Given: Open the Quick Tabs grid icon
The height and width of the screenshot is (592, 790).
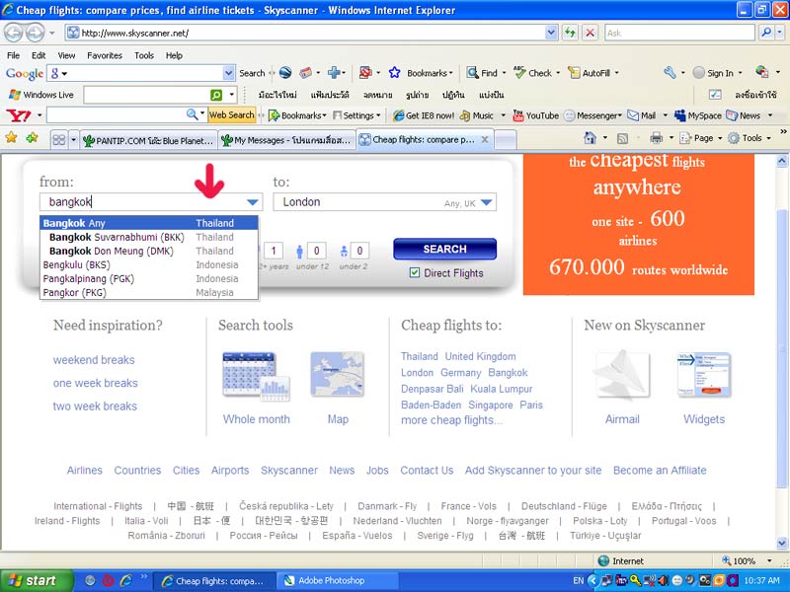Looking at the screenshot, I should [59, 139].
